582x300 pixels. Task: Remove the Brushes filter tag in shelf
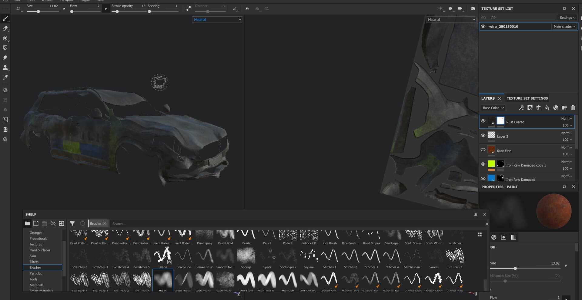click(x=105, y=223)
